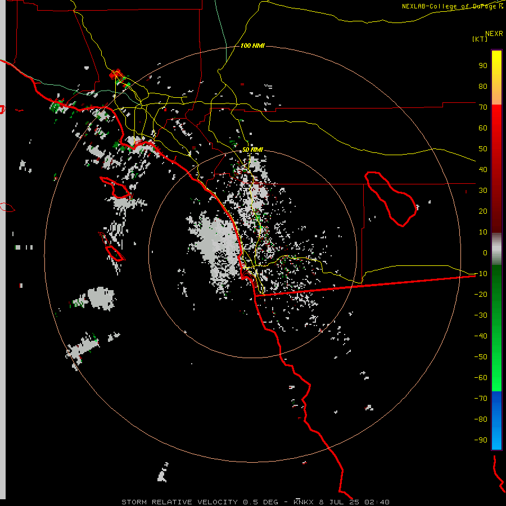Click the "02:40" scan time in the caption
506x506 pixels.
377,502
